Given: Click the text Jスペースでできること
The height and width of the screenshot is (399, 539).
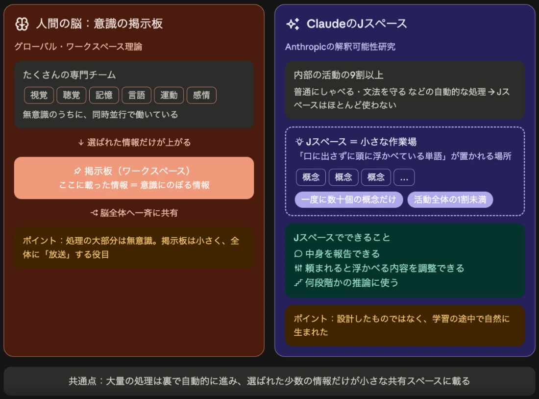Looking at the screenshot, I should click(342, 238).
